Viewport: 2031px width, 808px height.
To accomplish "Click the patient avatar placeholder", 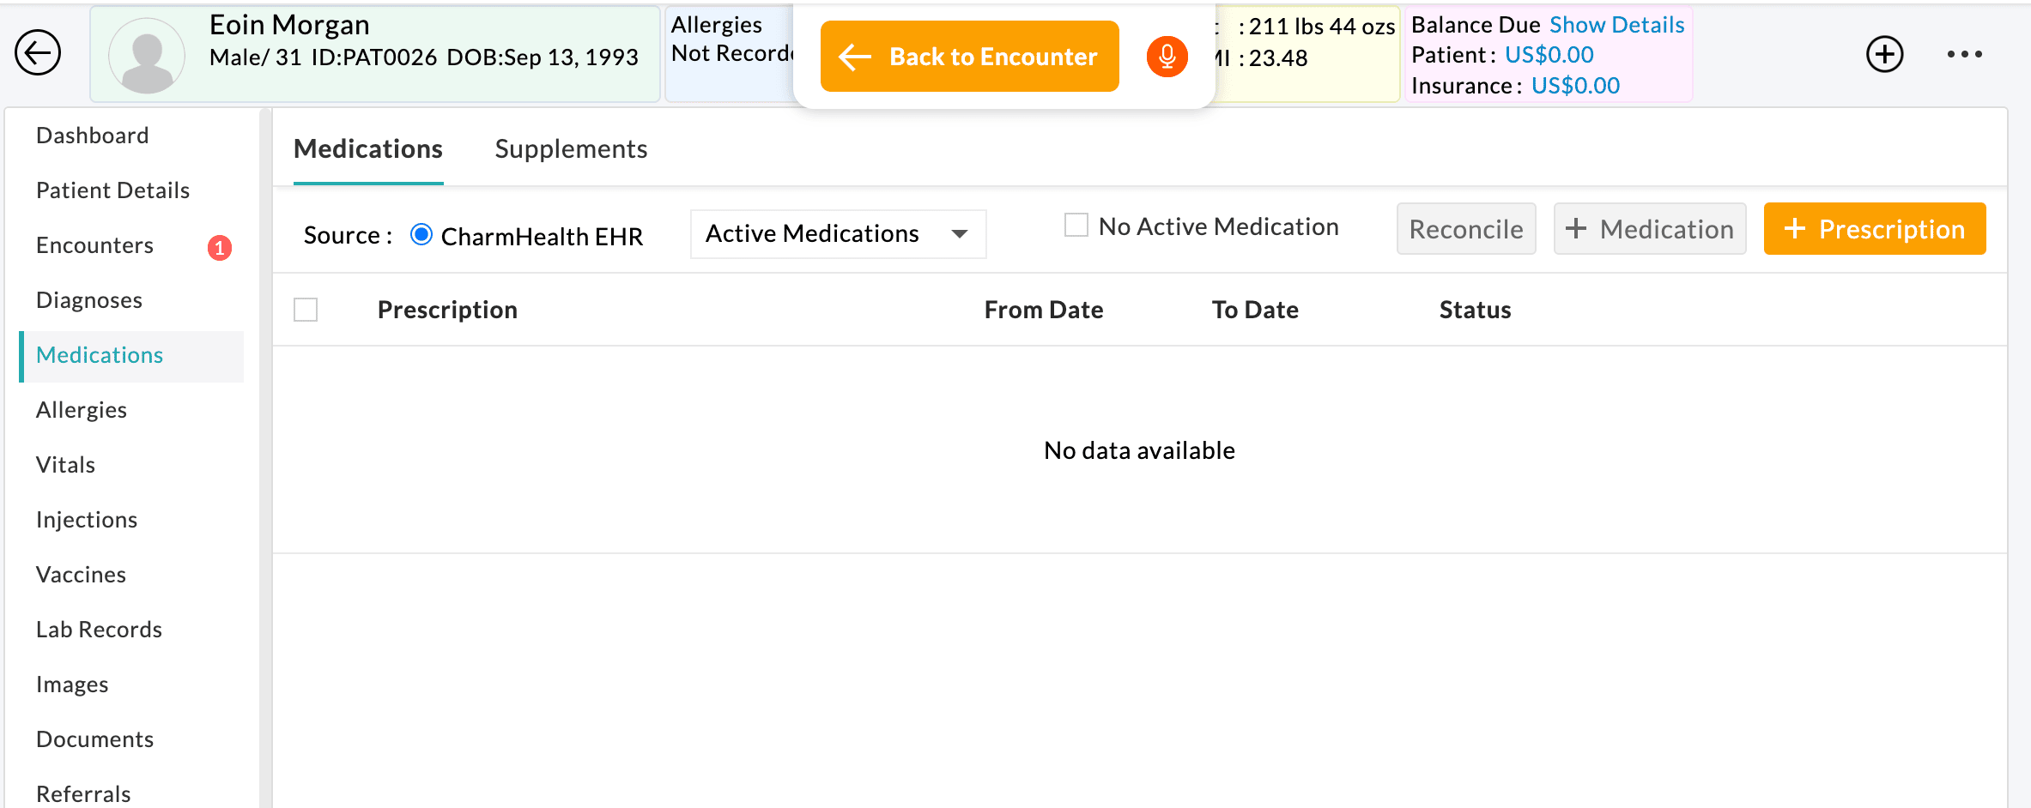I will tap(147, 55).
